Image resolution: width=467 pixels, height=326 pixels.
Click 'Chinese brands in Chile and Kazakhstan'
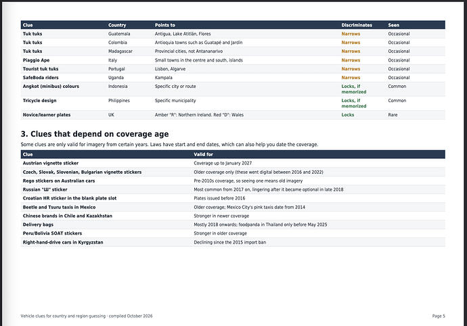point(68,216)
